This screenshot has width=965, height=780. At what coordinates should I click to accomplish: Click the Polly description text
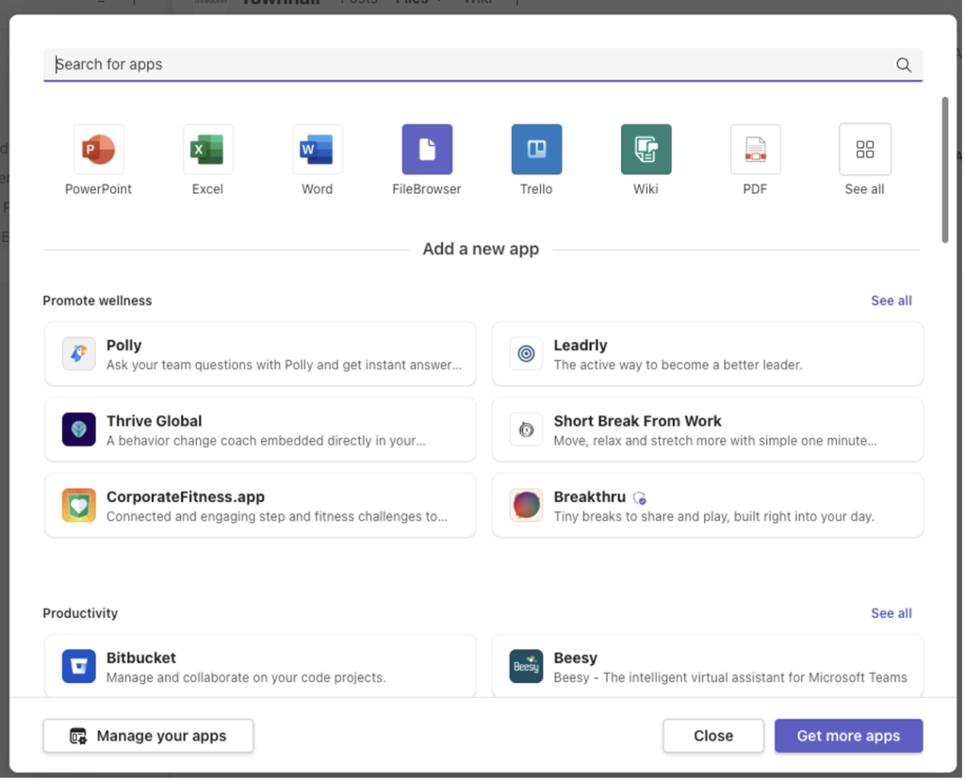pyautogui.click(x=284, y=365)
